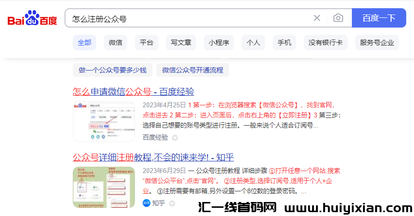The height and width of the screenshot is (216, 414).
Task: Switch to the 平台 filter
Action: click(x=146, y=43)
